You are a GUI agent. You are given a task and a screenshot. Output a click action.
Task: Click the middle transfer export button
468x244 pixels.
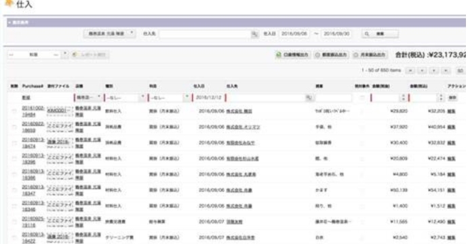(x=331, y=55)
